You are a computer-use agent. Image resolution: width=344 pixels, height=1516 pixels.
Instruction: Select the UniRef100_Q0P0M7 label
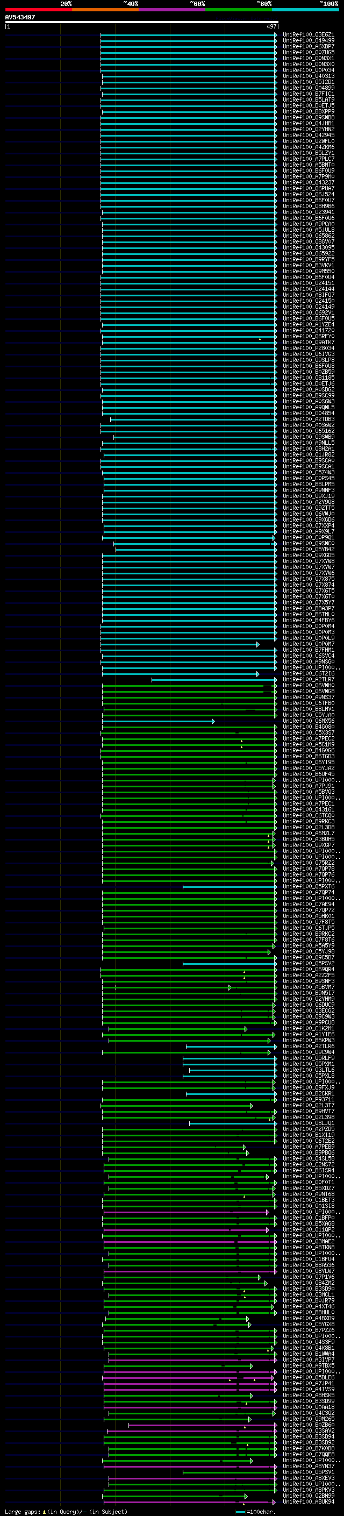click(308, 644)
